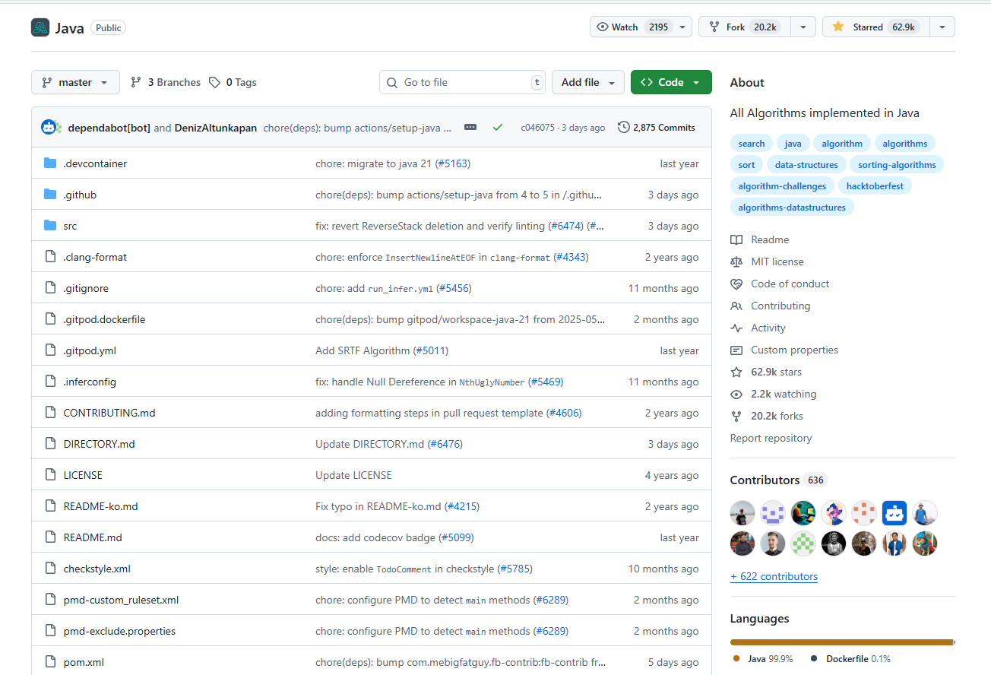Click the note icon beside Custom properties
This screenshot has width=991, height=675.
[x=736, y=350]
